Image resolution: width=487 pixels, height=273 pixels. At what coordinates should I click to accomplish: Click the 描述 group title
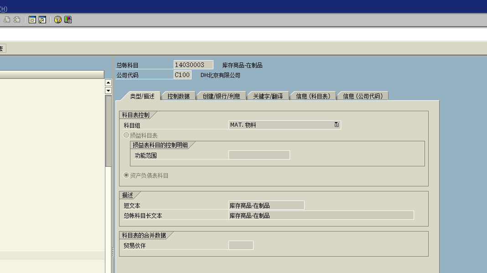[127, 196]
